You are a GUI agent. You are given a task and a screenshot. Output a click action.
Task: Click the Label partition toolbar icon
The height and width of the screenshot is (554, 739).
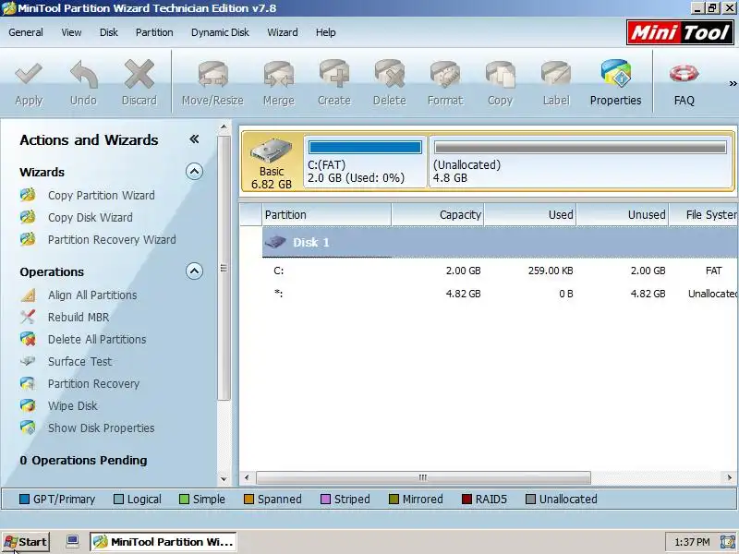(556, 75)
